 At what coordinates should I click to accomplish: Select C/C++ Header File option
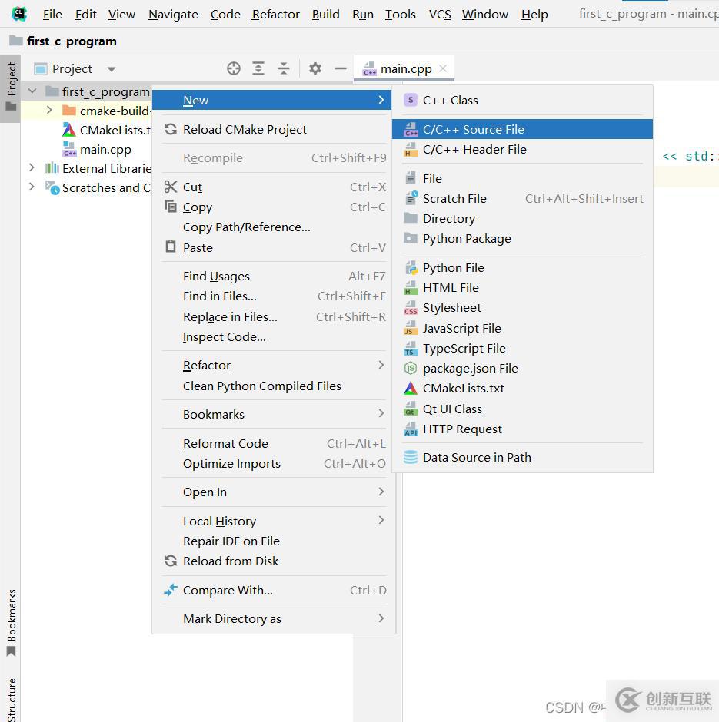523,149
